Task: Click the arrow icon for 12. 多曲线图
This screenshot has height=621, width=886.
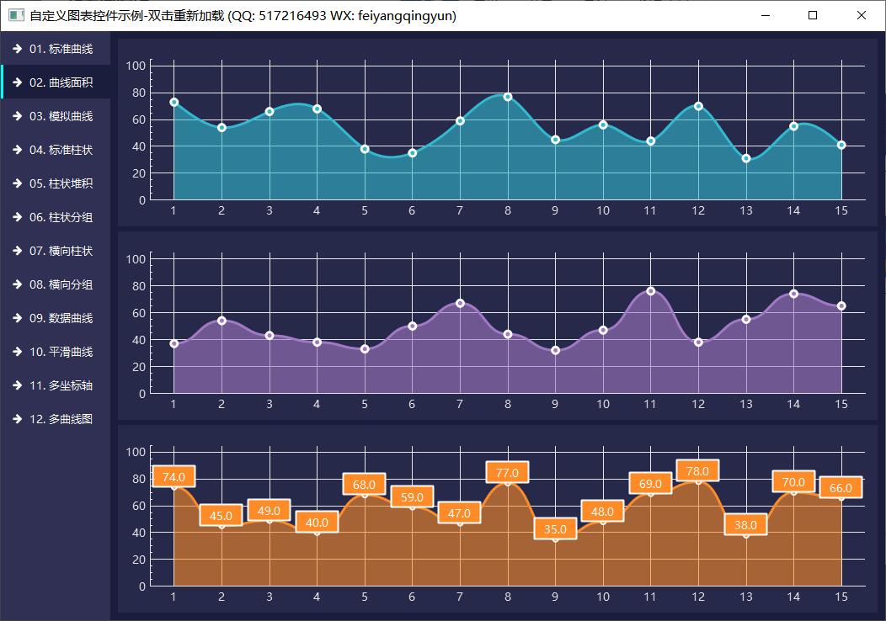Action: (18, 419)
